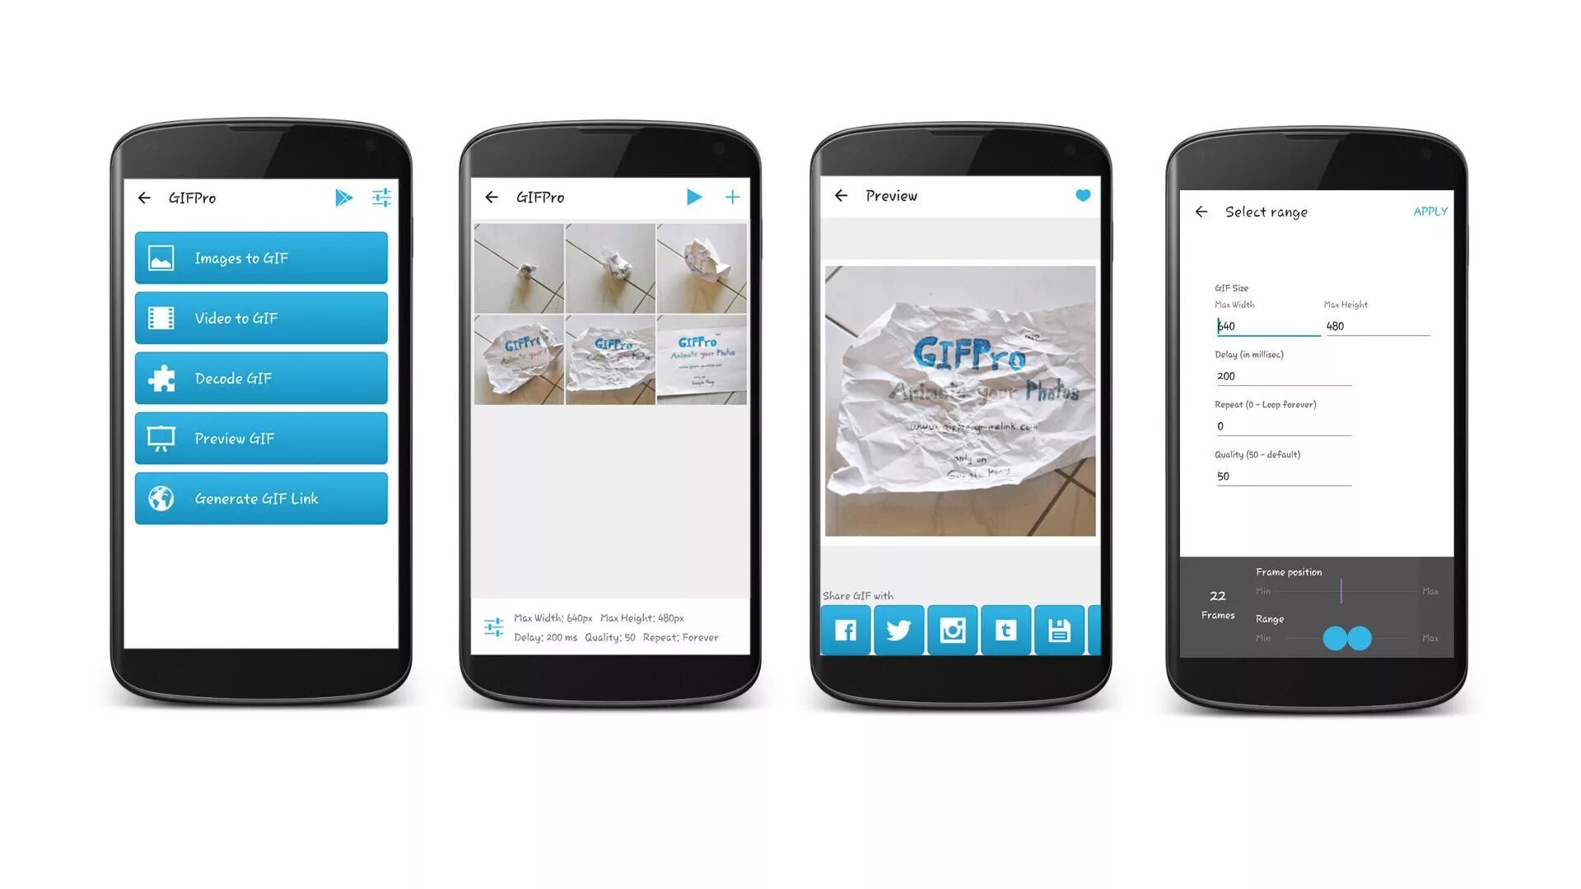Screen dimensions: 1581x889
Task: Click the Add images icon in GIFPro
Action: (734, 197)
